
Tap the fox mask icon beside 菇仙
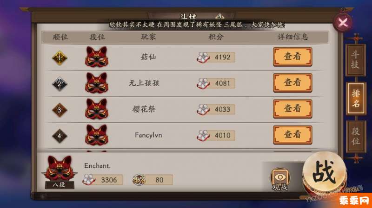coord(97,57)
